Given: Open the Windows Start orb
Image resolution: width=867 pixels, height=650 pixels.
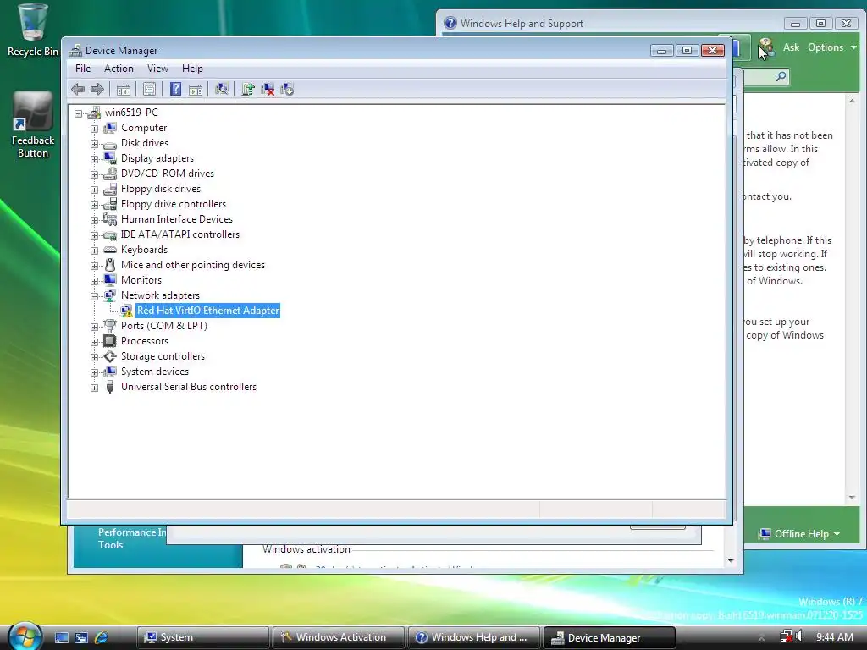Looking at the screenshot, I should click(25, 636).
